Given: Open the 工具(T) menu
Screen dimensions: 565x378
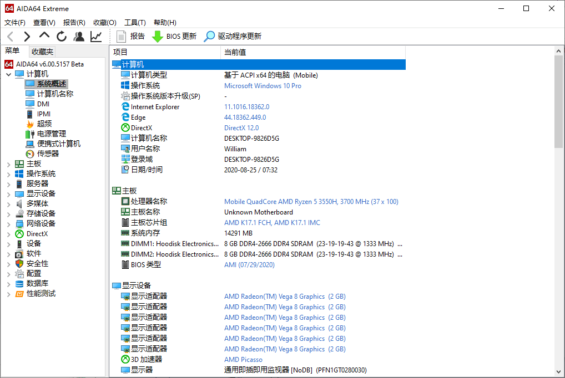Looking at the screenshot, I should click(135, 23).
